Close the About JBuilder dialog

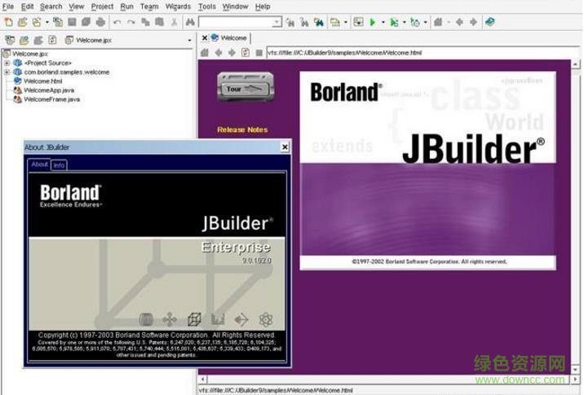coord(285,147)
